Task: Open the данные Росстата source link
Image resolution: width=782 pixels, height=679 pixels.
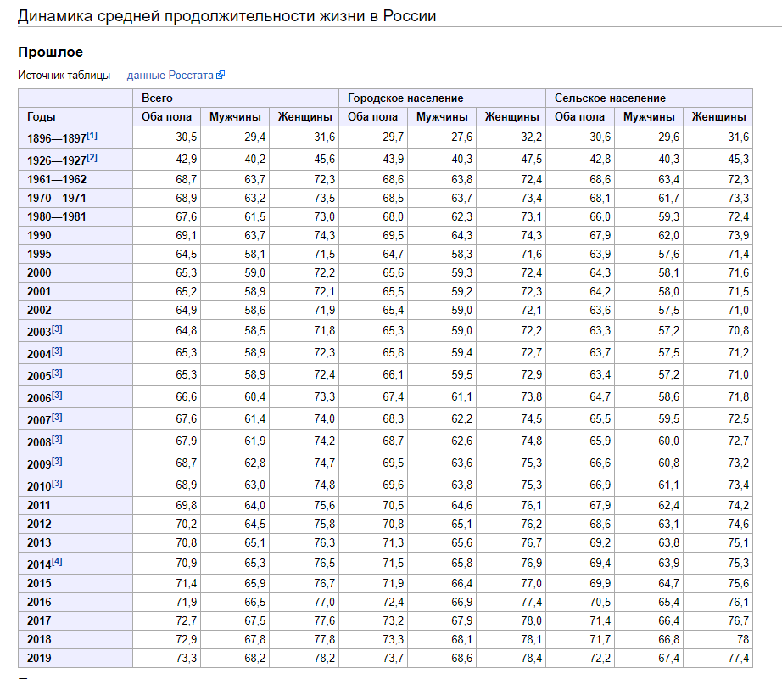Action: point(170,75)
